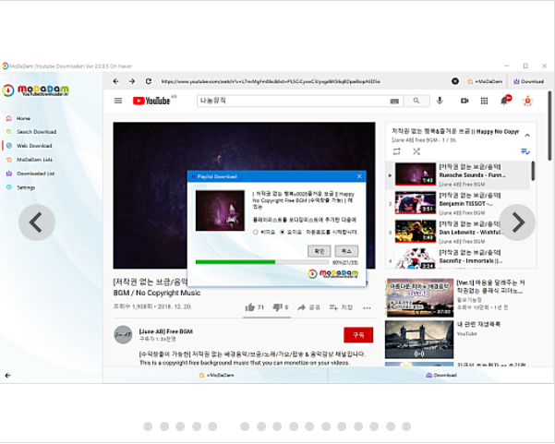This screenshot has height=444, width=555.
Task: Click the save playlist icon
Action: 525,151
